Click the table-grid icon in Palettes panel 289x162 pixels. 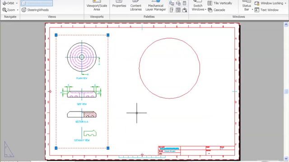[178, 10]
